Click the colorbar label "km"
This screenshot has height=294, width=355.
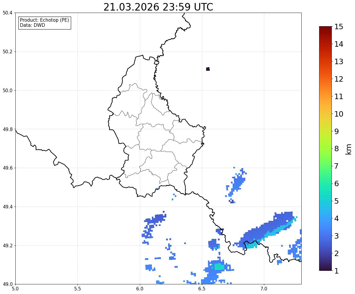(348, 149)
